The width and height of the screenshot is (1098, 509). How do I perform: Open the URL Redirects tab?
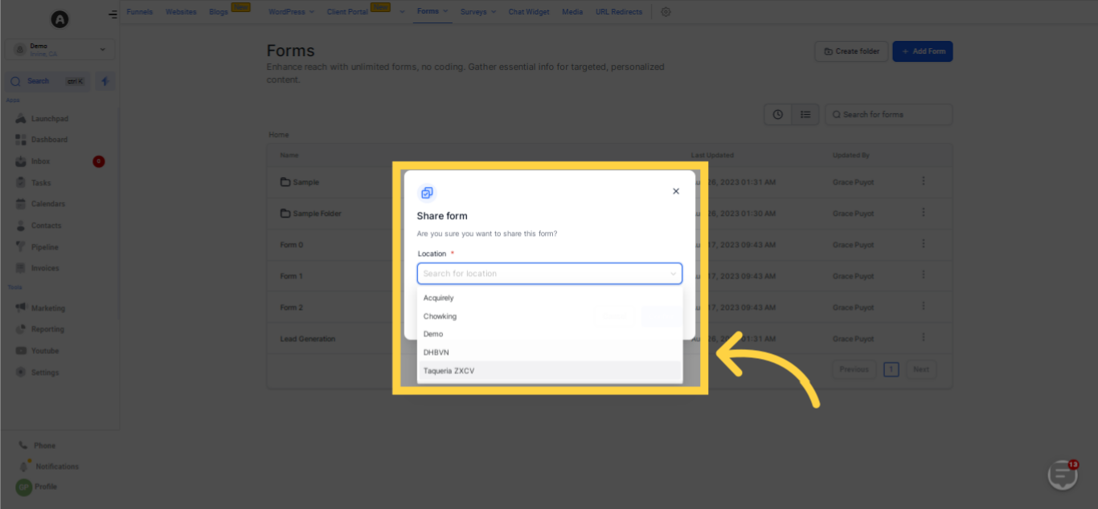coord(619,12)
